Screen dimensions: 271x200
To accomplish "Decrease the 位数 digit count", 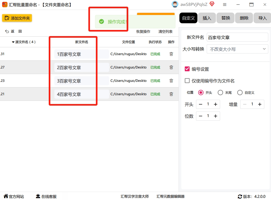I will click(201, 116).
